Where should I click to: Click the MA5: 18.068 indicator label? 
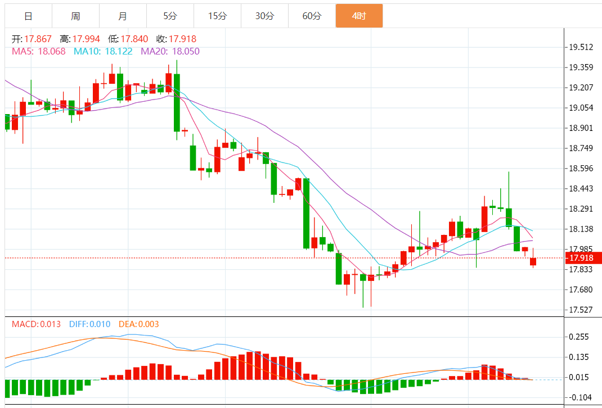pos(39,51)
